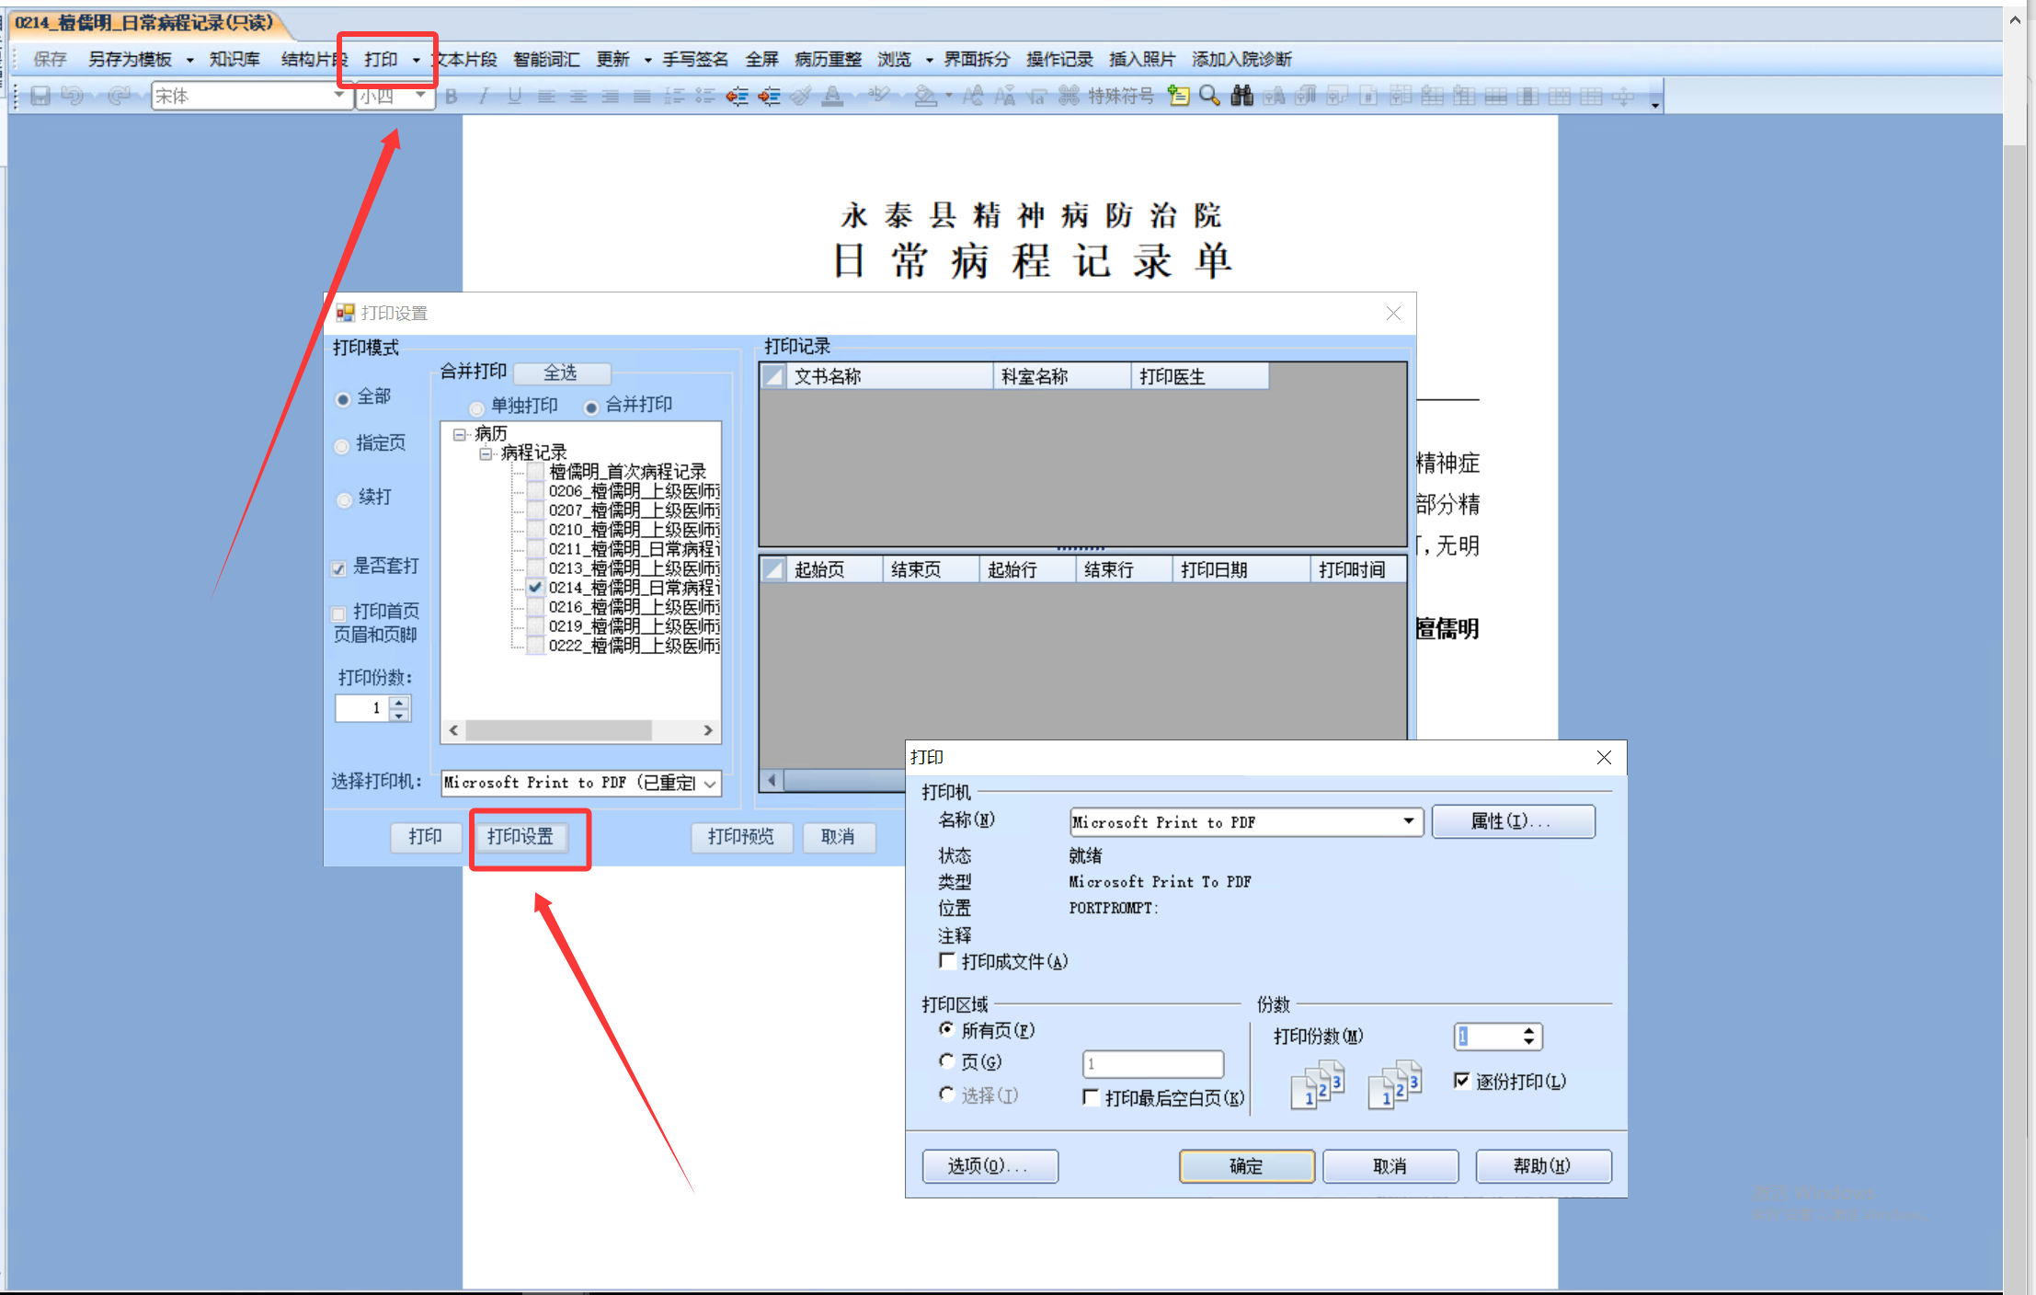
Task: Click the magnifier search icon in toolbar
Action: point(1209,96)
